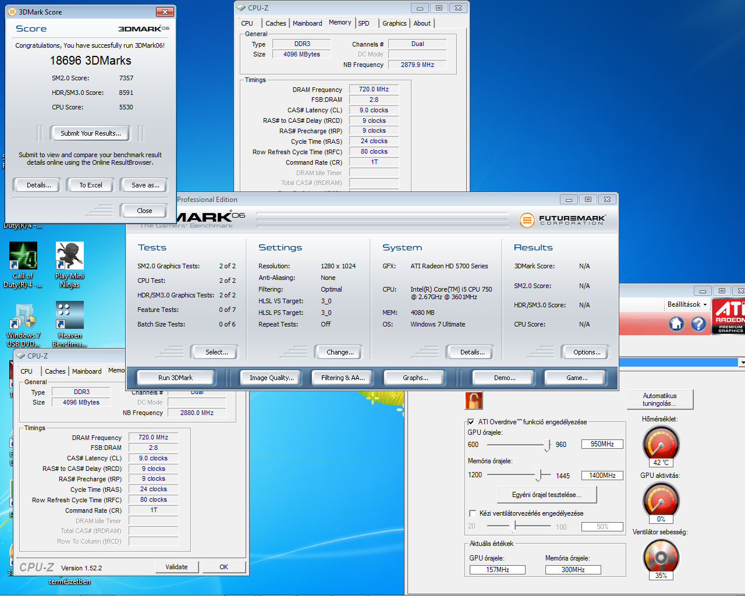The height and width of the screenshot is (596, 745).
Task: Close the 3DMark Score dialog via Close button
Action: (x=145, y=211)
